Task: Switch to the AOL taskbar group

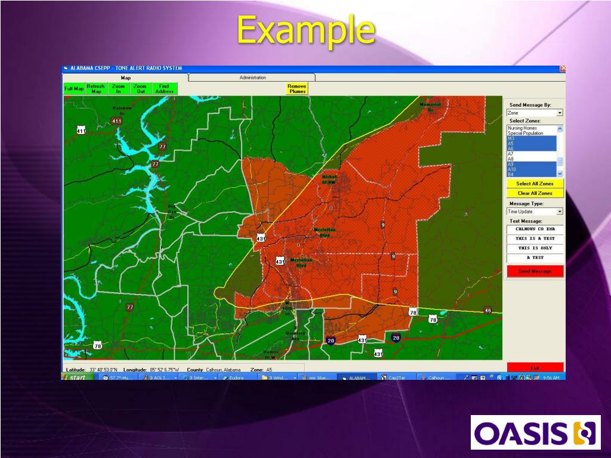Action: pos(159,377)
